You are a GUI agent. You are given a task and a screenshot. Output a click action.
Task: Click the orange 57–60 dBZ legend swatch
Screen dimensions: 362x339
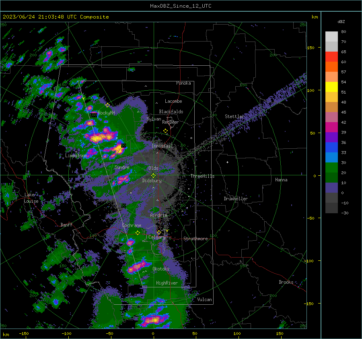[331, 67]
